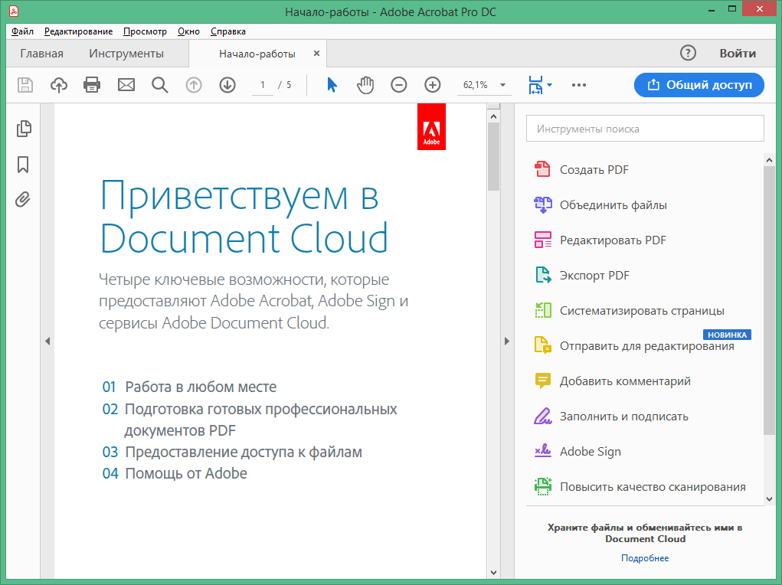This screenshot has width=782, height=585.
Task: Show page thumbnails panel
Action: tap(24, 129)
